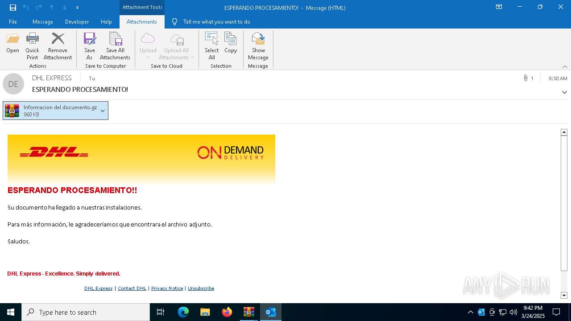Viewport: 571px width, 321px height.
Task: Switch to Developer tab
Action: pos(77,22)
